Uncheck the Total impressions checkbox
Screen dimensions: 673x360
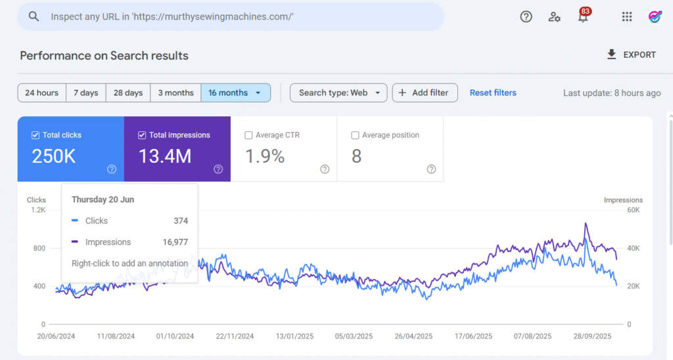142,135
